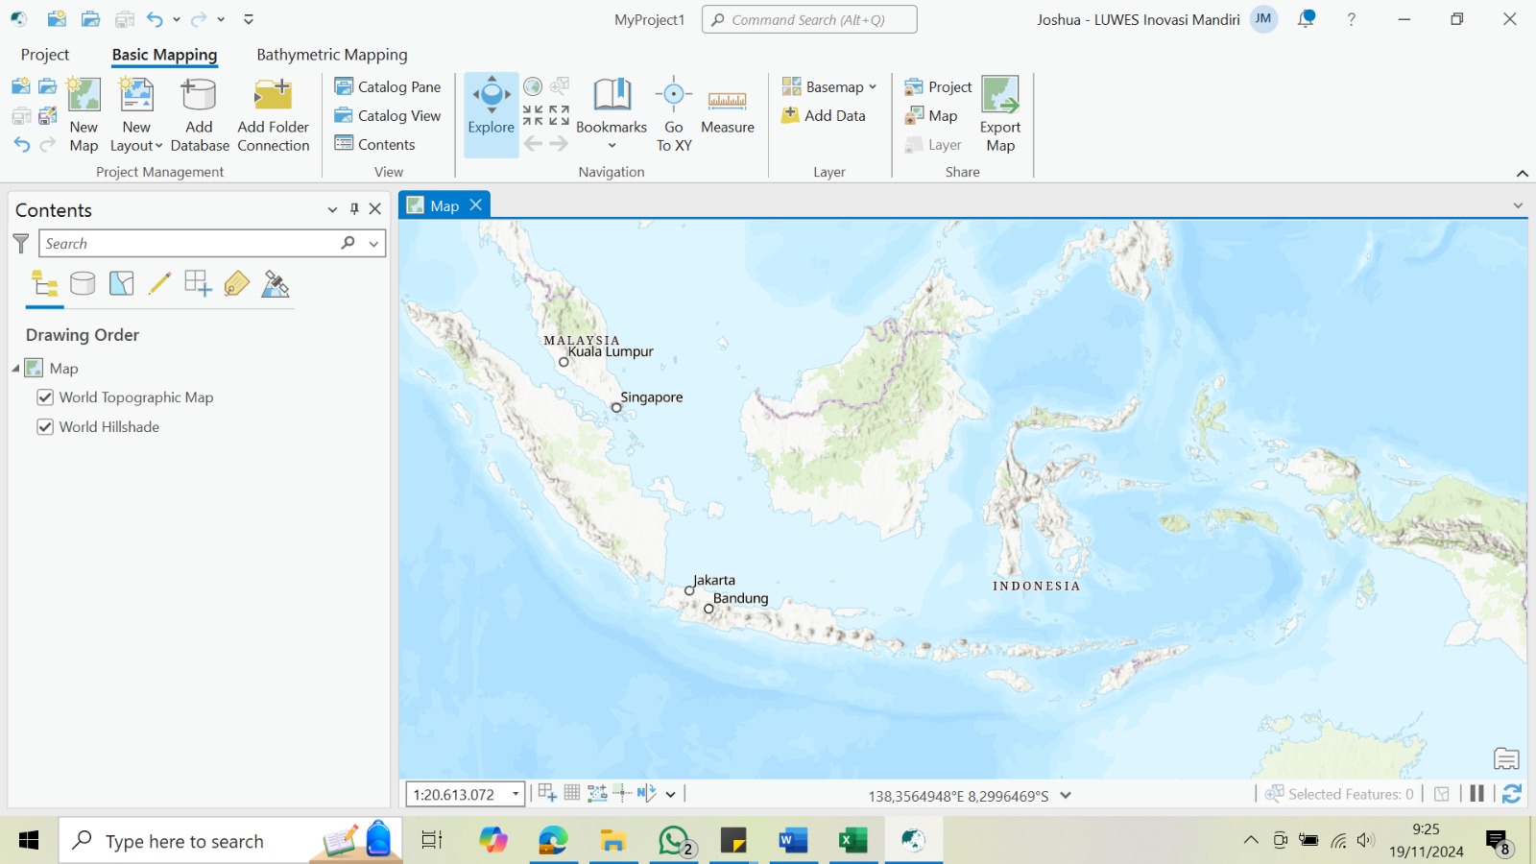Viewport: 1536px width, 864px height.
Task: Refresh the map view
Action: (1512, 794)
